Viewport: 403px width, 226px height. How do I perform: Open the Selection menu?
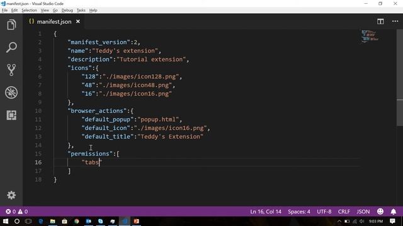pos(29,10)
